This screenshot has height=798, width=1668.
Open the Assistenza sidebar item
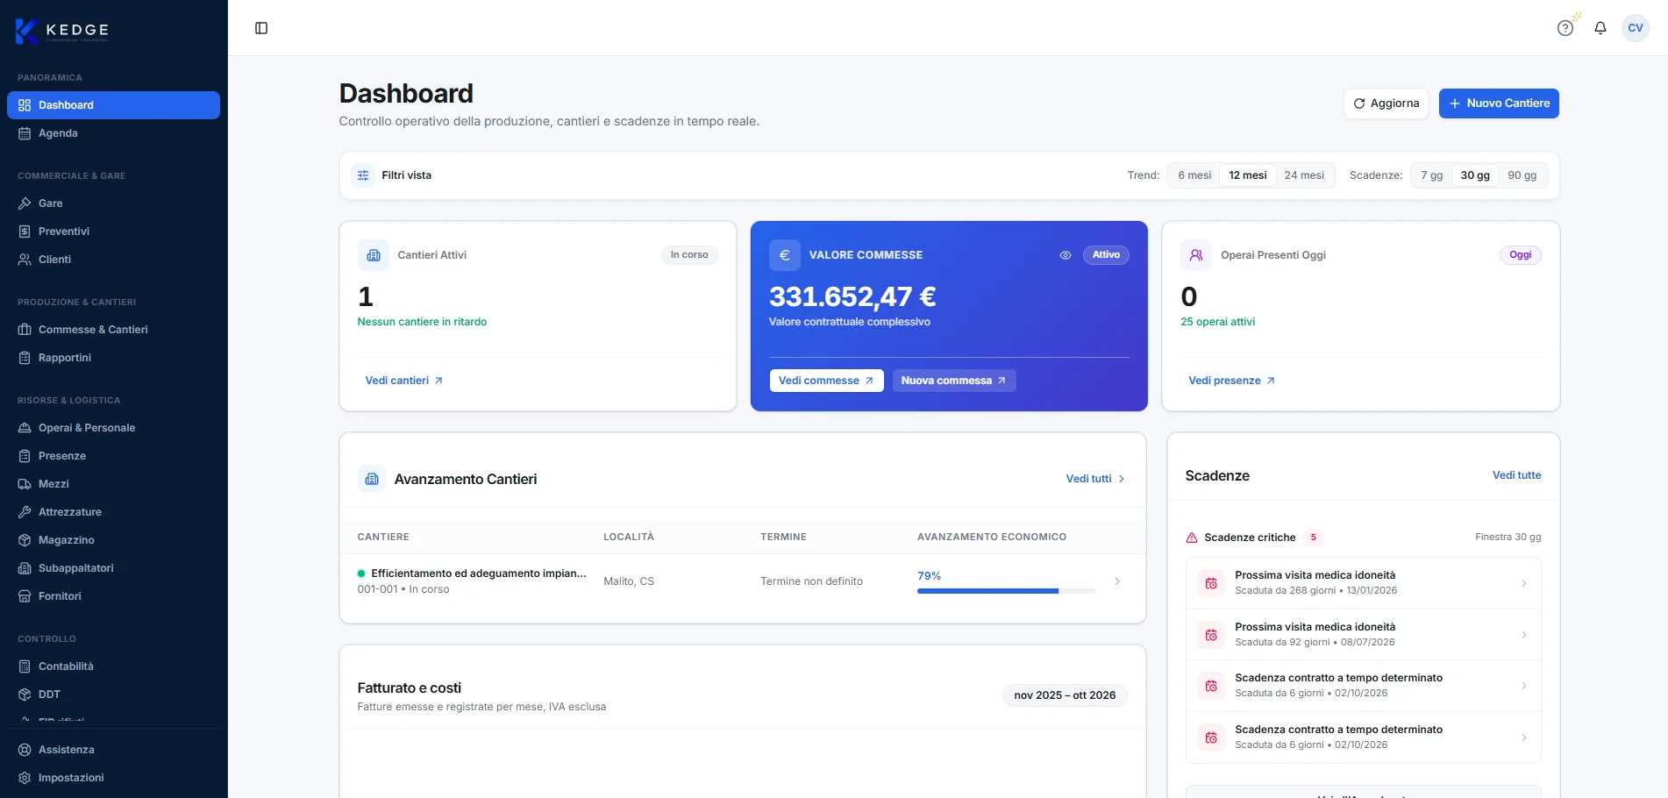point(113,750)
